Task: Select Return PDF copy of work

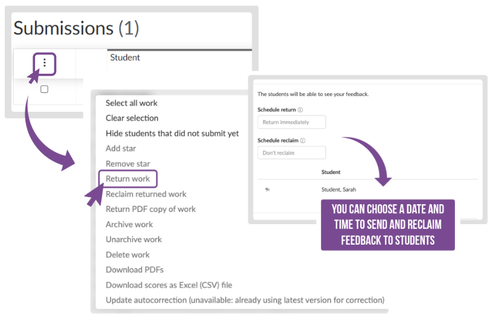Action: pos(151,209)
